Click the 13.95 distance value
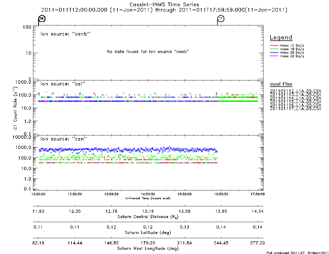The height and width of the screenshot is (254, 329). coord(221,211)
